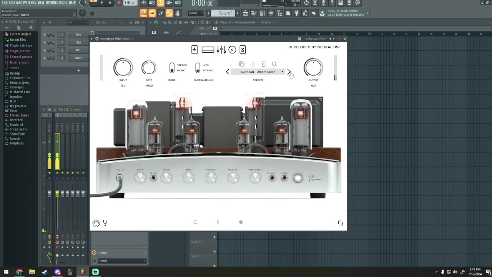Open the OPTIONS menu
Screen dimensions: 492x277
tap(52, 3)
